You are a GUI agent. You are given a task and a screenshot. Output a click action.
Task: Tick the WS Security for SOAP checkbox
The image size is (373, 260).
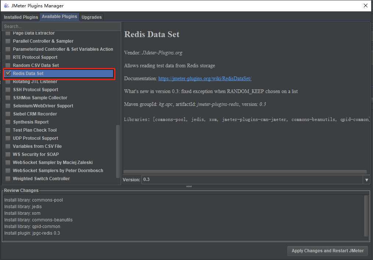pyautogui.click(x=8, y=154)
